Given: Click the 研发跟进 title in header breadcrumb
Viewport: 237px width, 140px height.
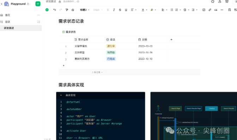Looking at the screenshot, I should 51,1.
